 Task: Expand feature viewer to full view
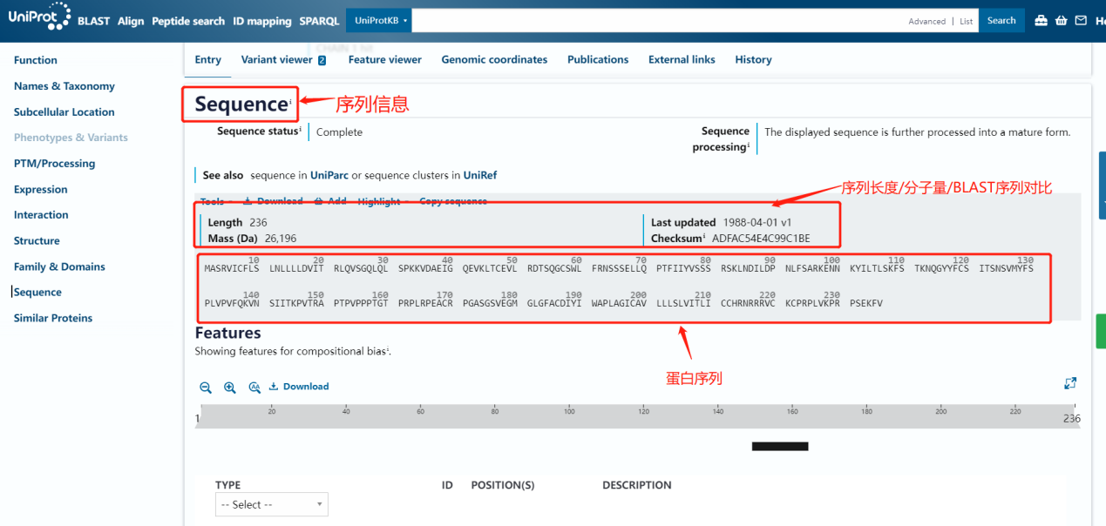(x=1070, y=383)
